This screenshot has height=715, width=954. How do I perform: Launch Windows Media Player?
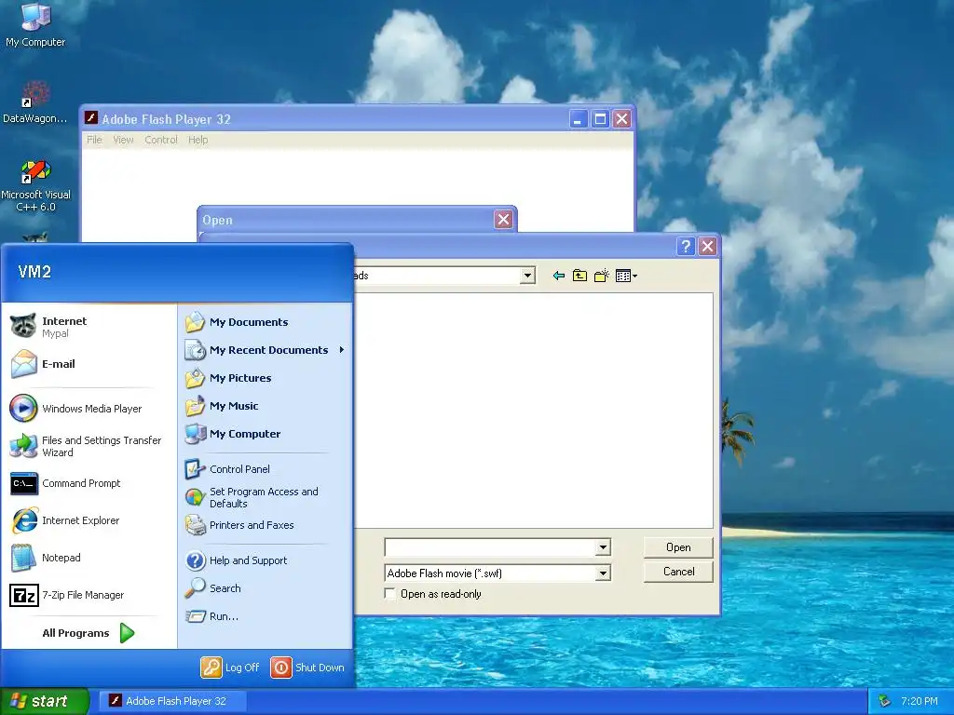[89, 409]
